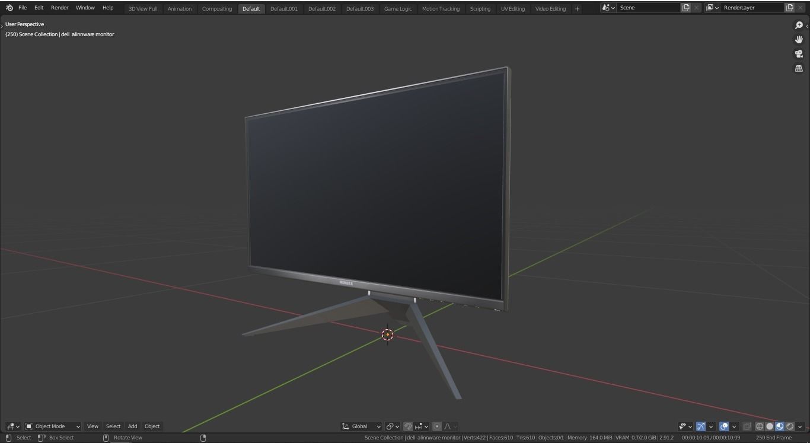Click the Blender logo menu icon
The width and height of the screenshot is (810, 443).
9,8
